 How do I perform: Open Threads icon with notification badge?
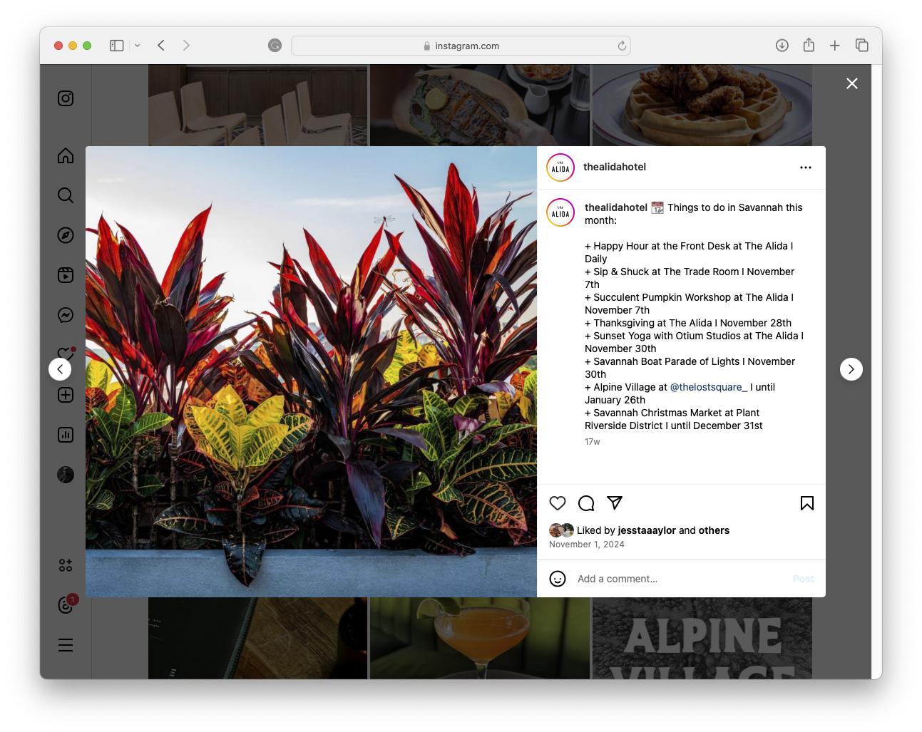[67, 604]
